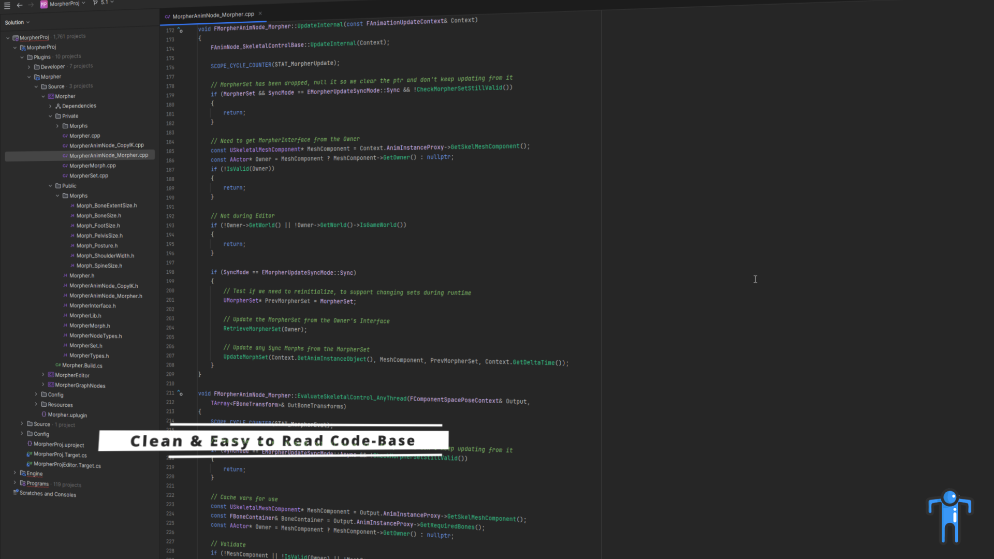The width and height of the screenshot is (994, 559).
Task: Click the forward navigation arrow
Action: [x=31, y=5]
